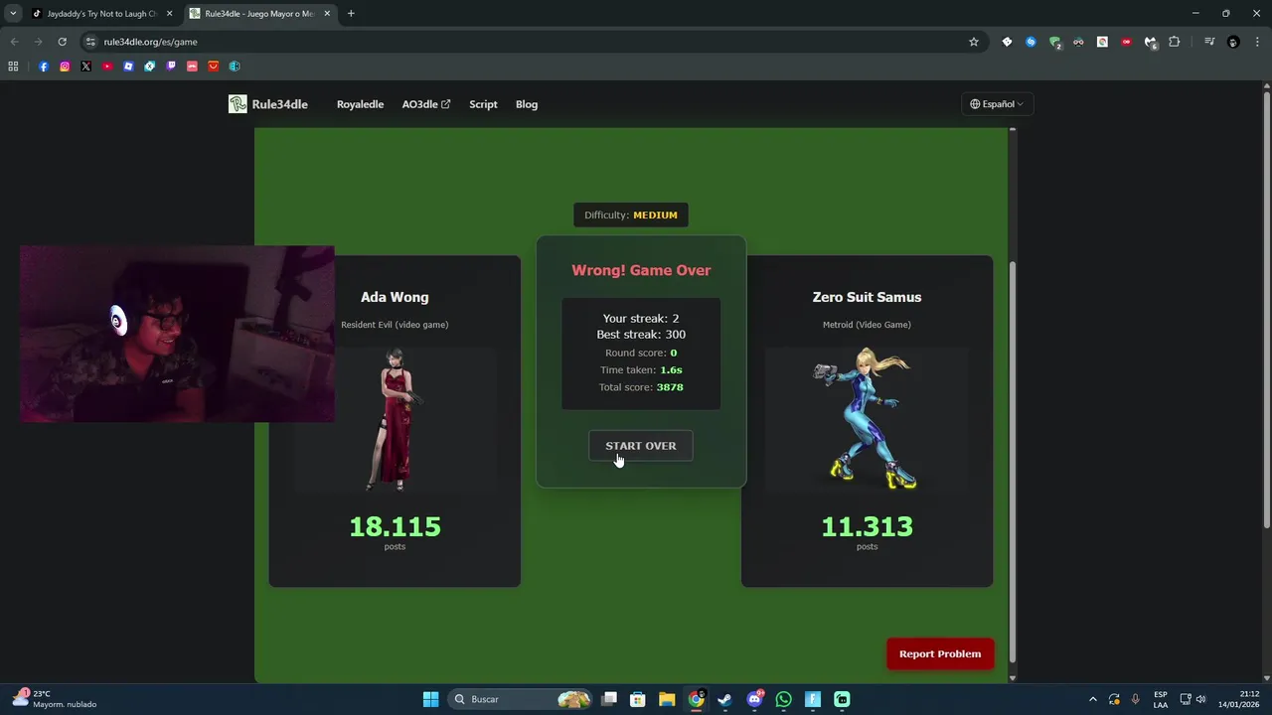1272x715 pixels.
Task: Click the 11.313 posts count
Action: 867,526
